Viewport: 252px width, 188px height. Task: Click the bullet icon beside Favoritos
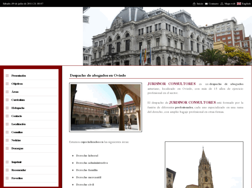7,178
